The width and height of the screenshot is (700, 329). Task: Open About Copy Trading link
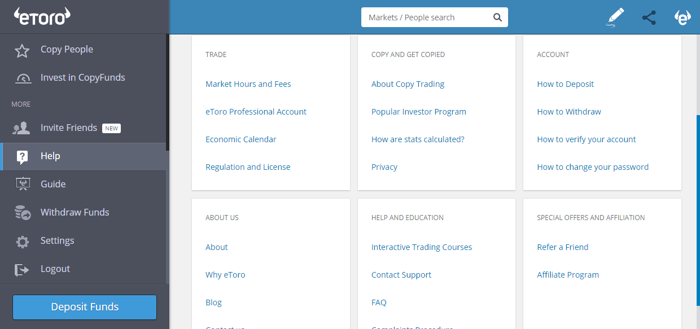coord(408,84)
